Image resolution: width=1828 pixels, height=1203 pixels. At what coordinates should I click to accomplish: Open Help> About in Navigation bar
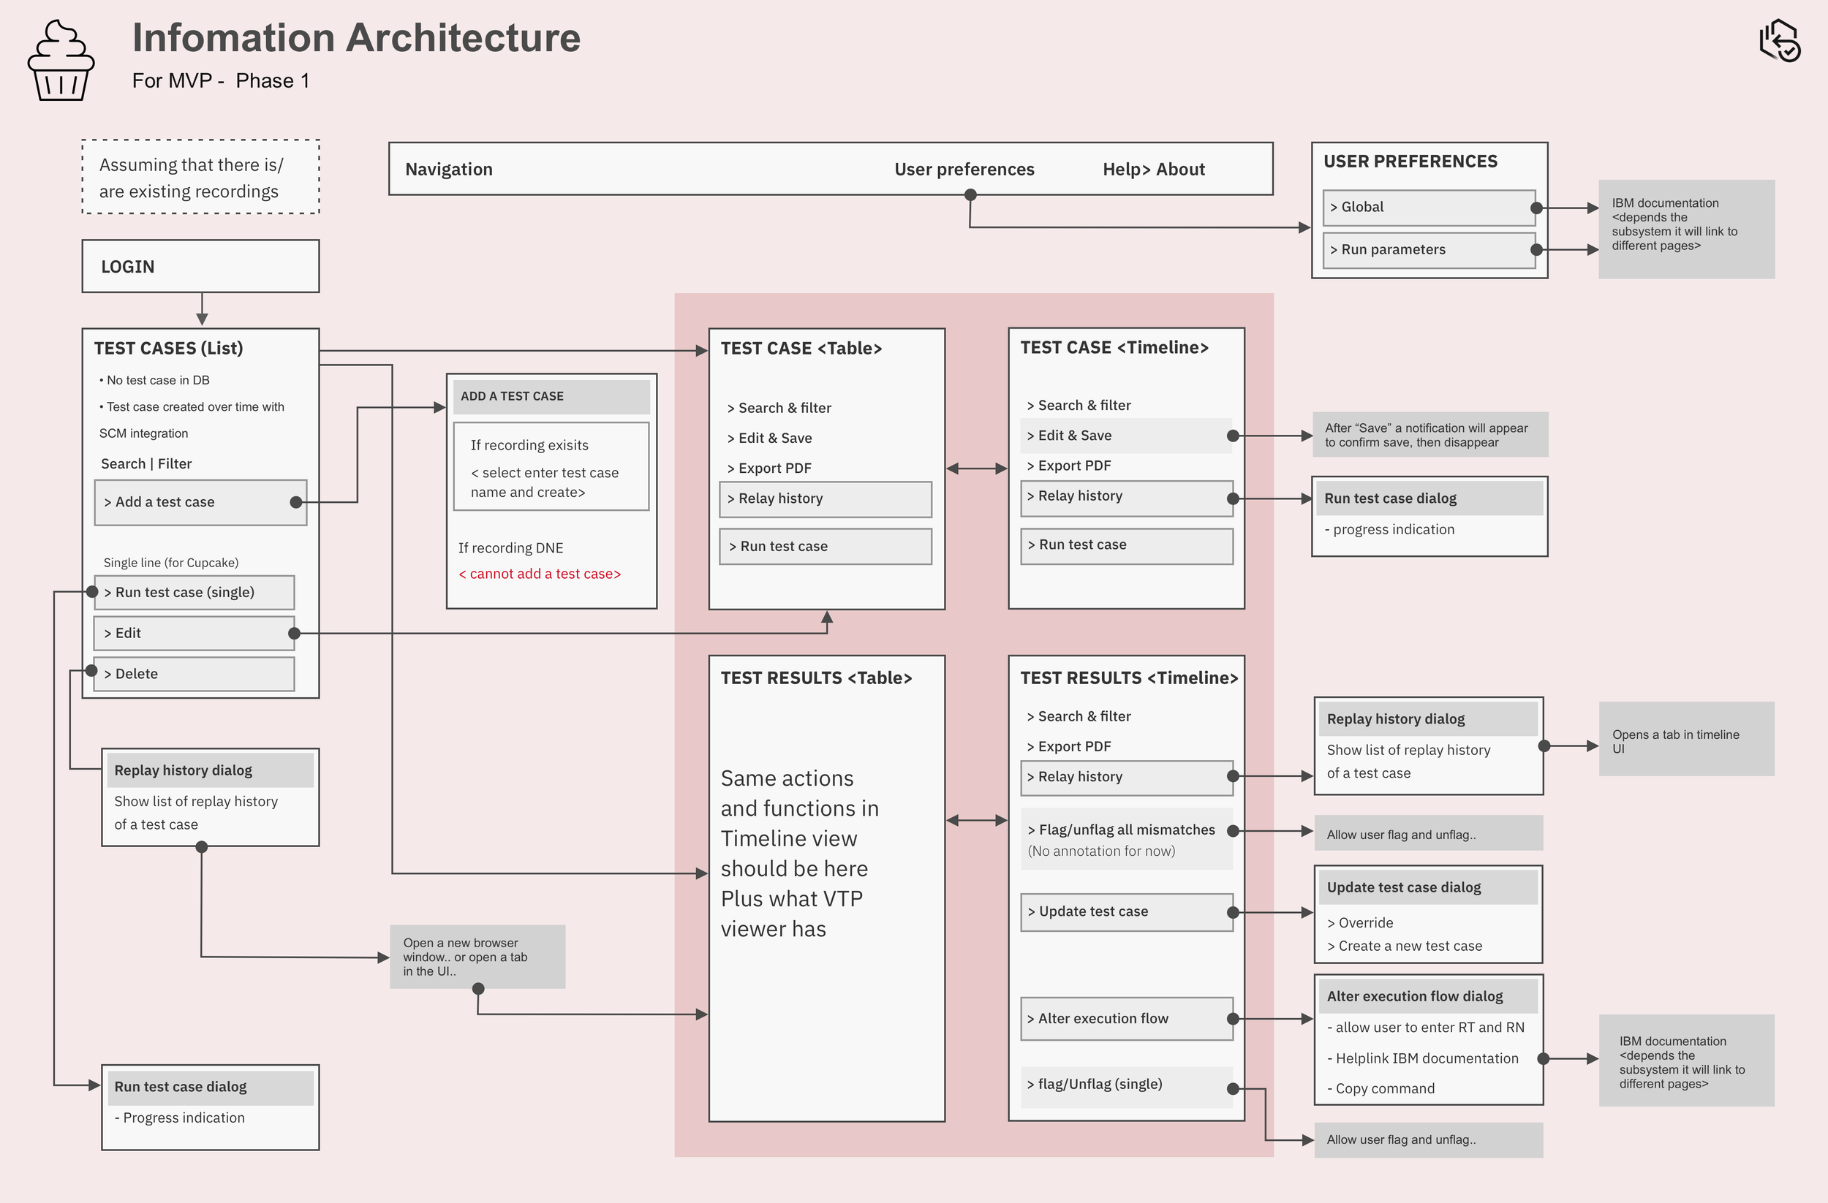pyautogui.click(x=1153, y=169)
